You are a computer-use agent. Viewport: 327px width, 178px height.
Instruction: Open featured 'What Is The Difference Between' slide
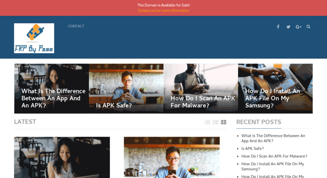tap(51, 89)
